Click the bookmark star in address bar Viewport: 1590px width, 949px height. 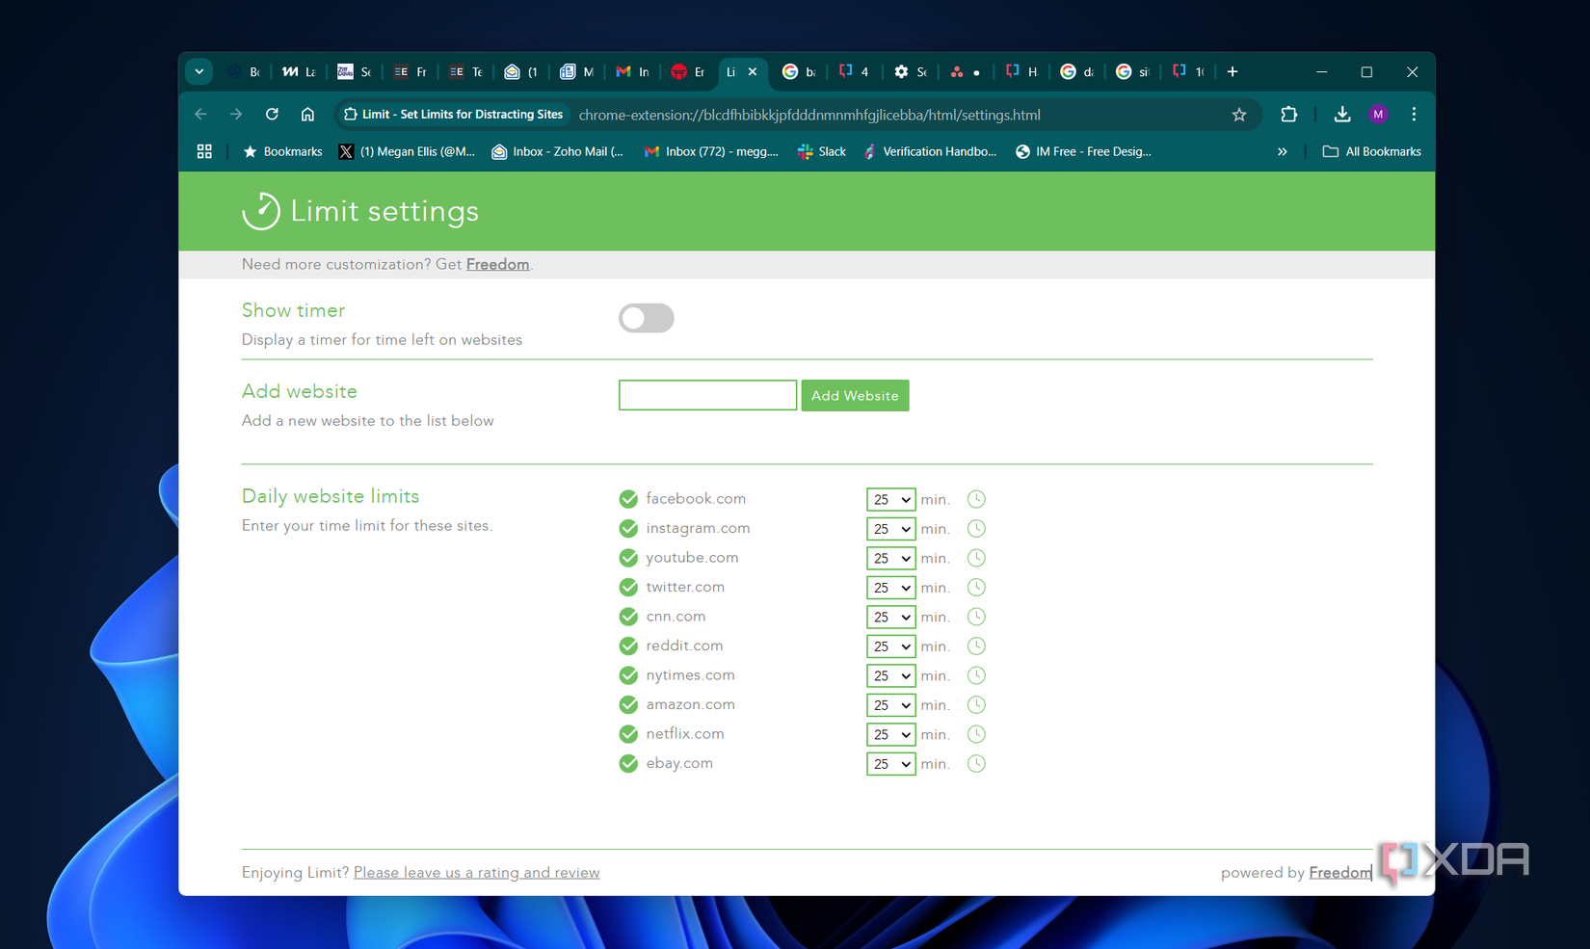1239,115
